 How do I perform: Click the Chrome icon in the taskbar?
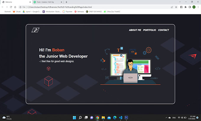coord(98,117)
